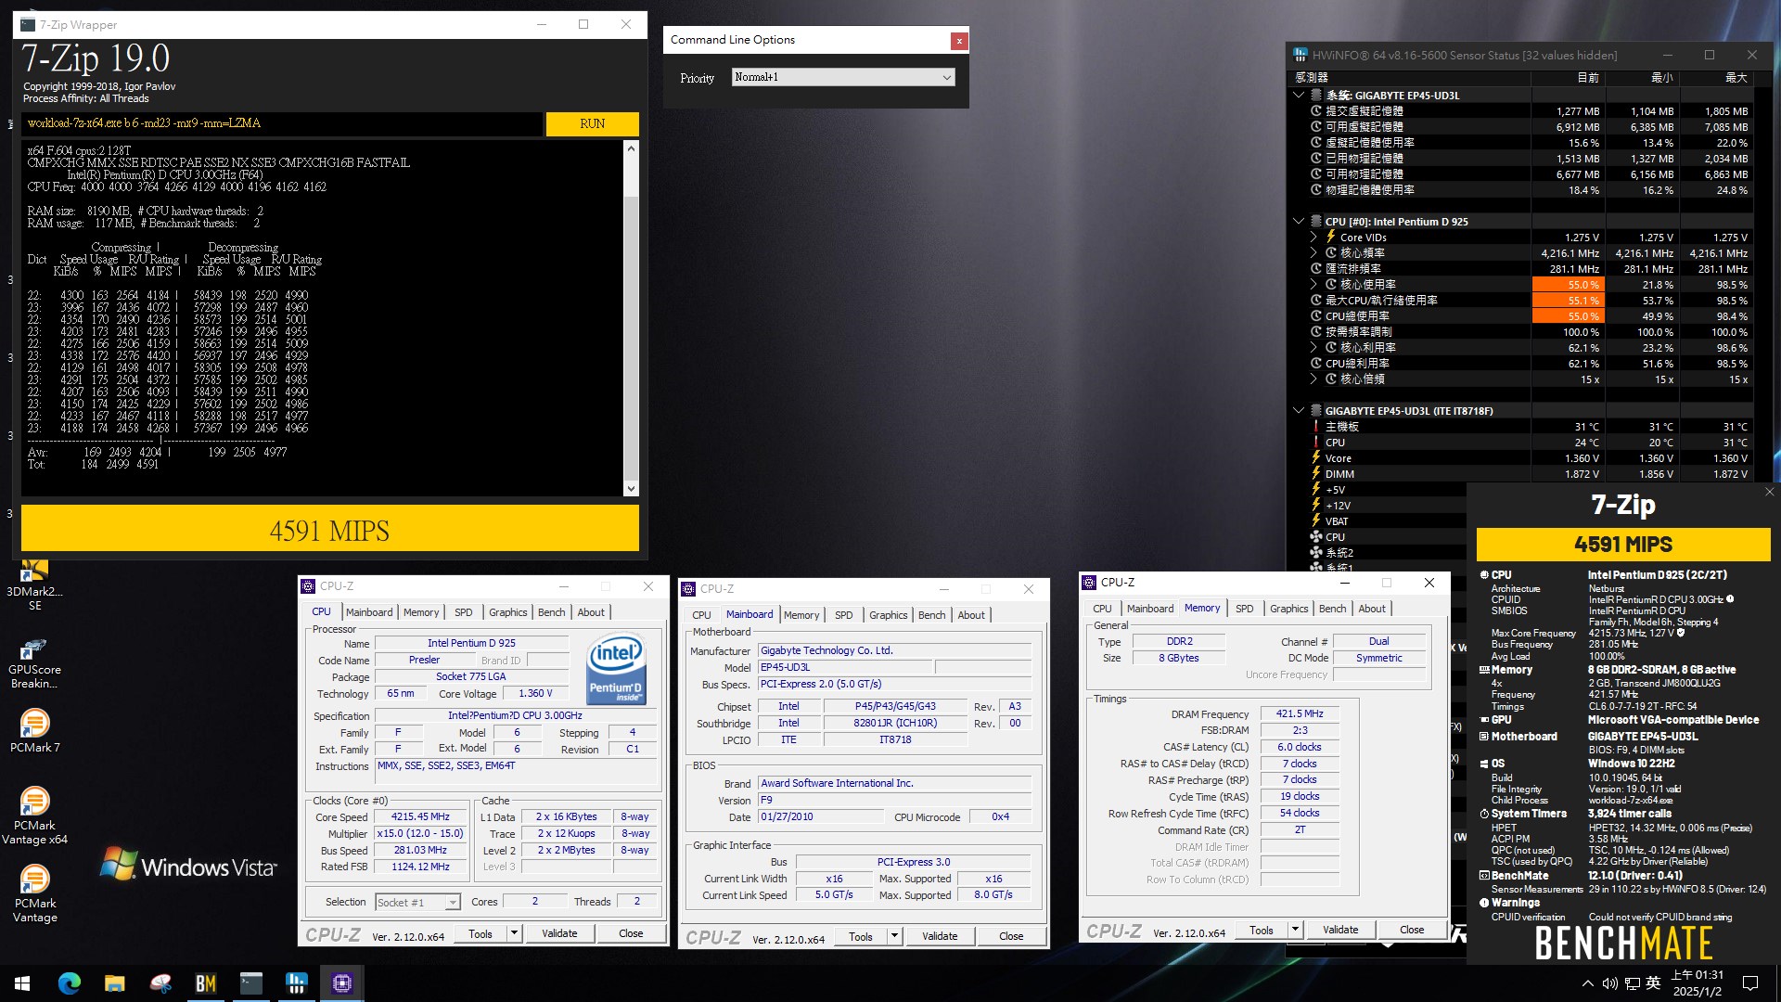1781x1002 pixels.
Task: Switch to CPU tab in Memory CPU-Z
Action: click(x=1102, y=609)
